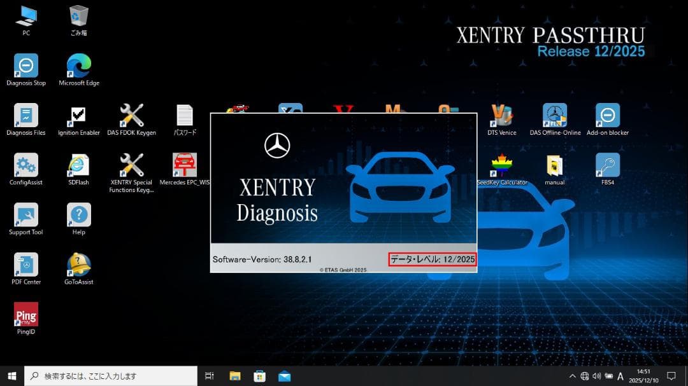This screenshot has height=386, width=688.
Task: Launch PingID
Action: coord(25,315)
